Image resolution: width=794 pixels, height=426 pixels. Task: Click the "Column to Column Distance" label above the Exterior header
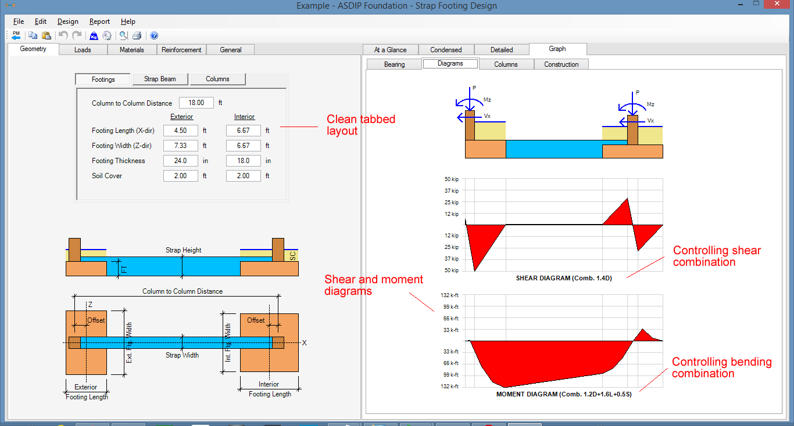132,103
